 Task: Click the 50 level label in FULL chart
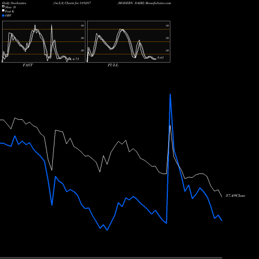click(167, 38)
